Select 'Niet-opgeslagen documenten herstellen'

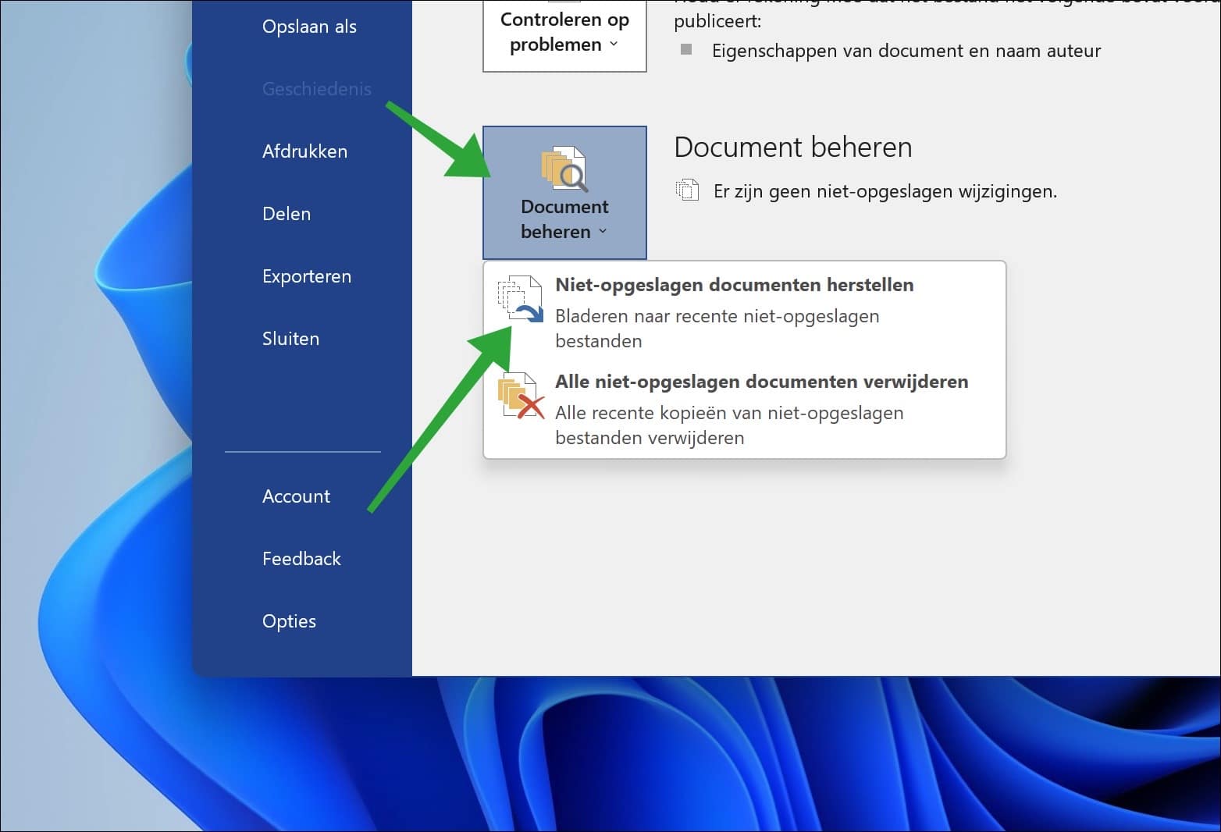pos(734,285)
